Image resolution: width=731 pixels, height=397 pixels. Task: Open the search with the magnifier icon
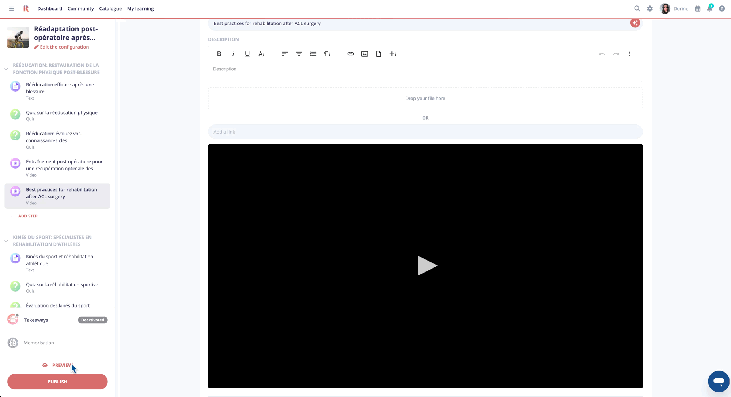click(x=637, y=8)
